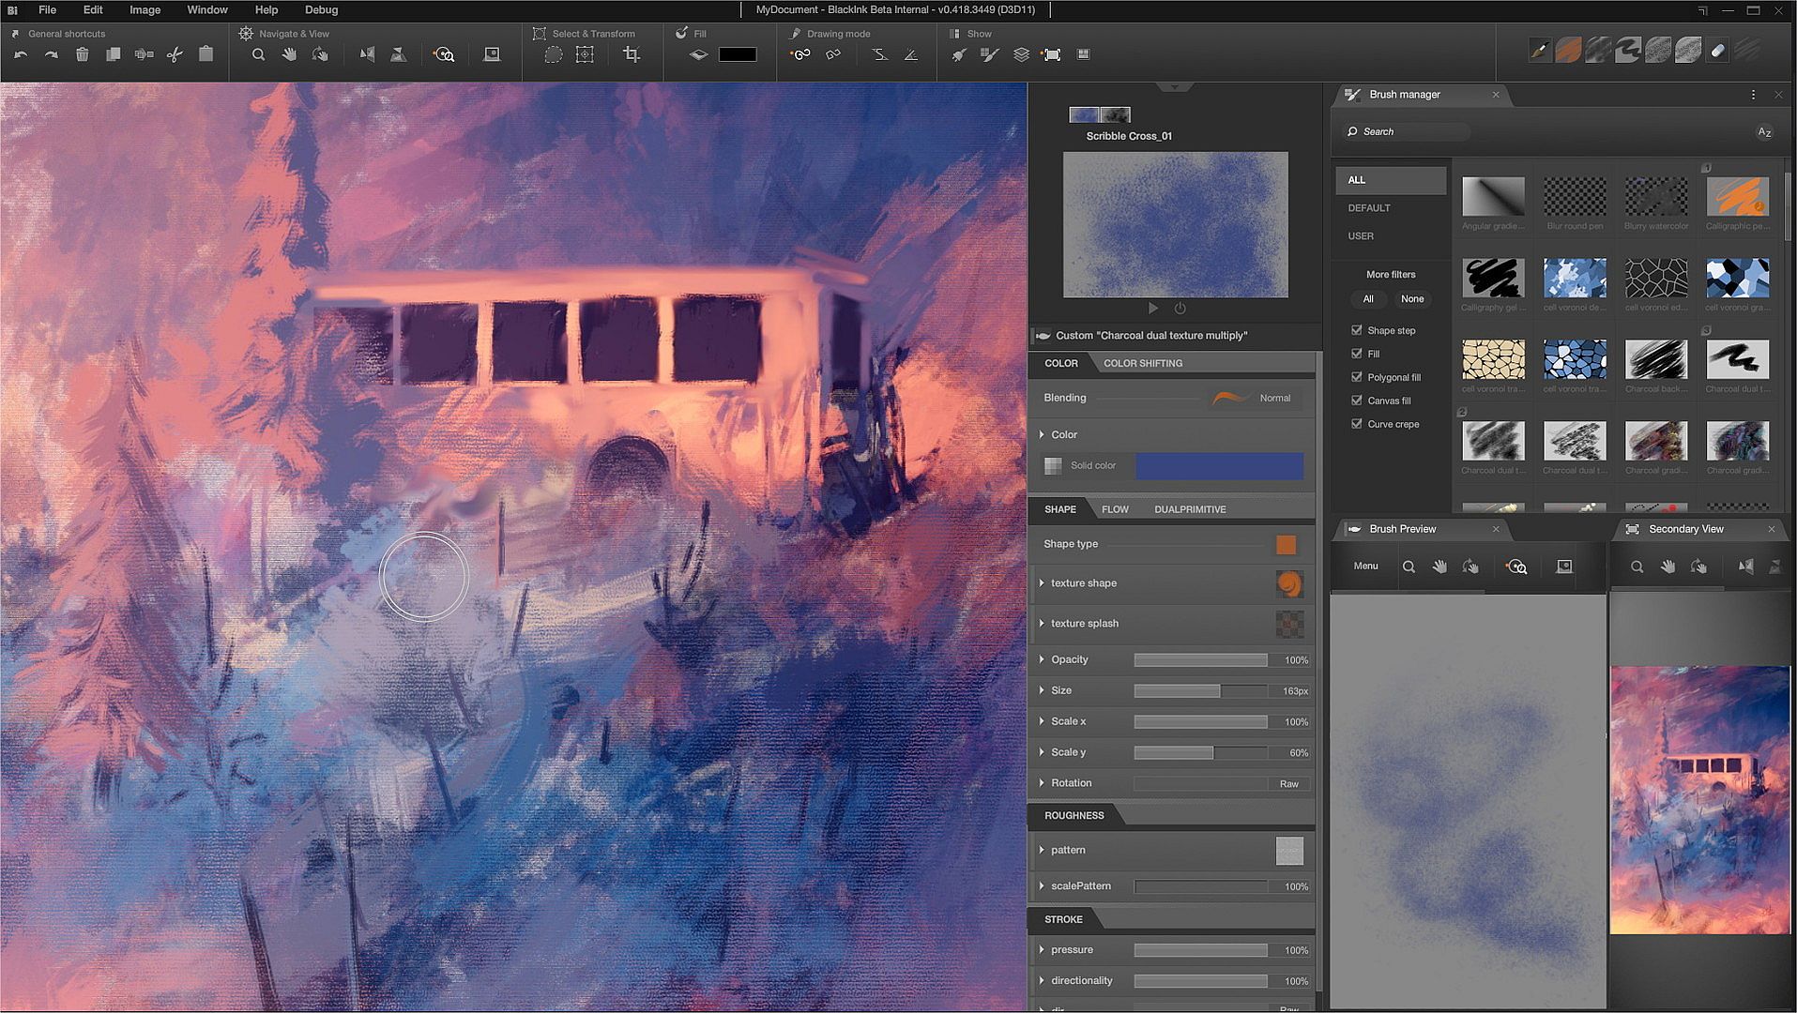The height and width of the screenshot is (1013, 1797).
Task: Open the Image menu
Action: 145,10
